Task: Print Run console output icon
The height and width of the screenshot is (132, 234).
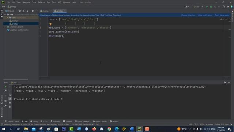Action: click(x=10, y=103)
